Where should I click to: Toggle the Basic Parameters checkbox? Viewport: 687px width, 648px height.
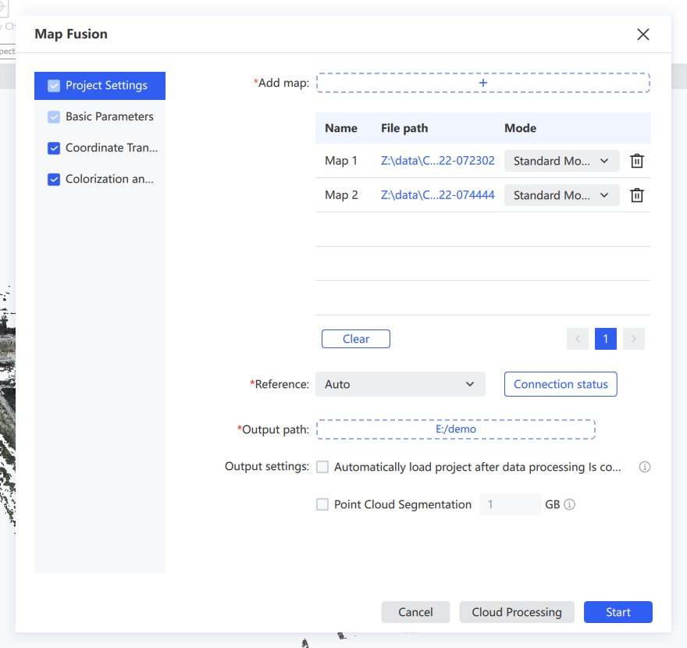click(54, 116)
